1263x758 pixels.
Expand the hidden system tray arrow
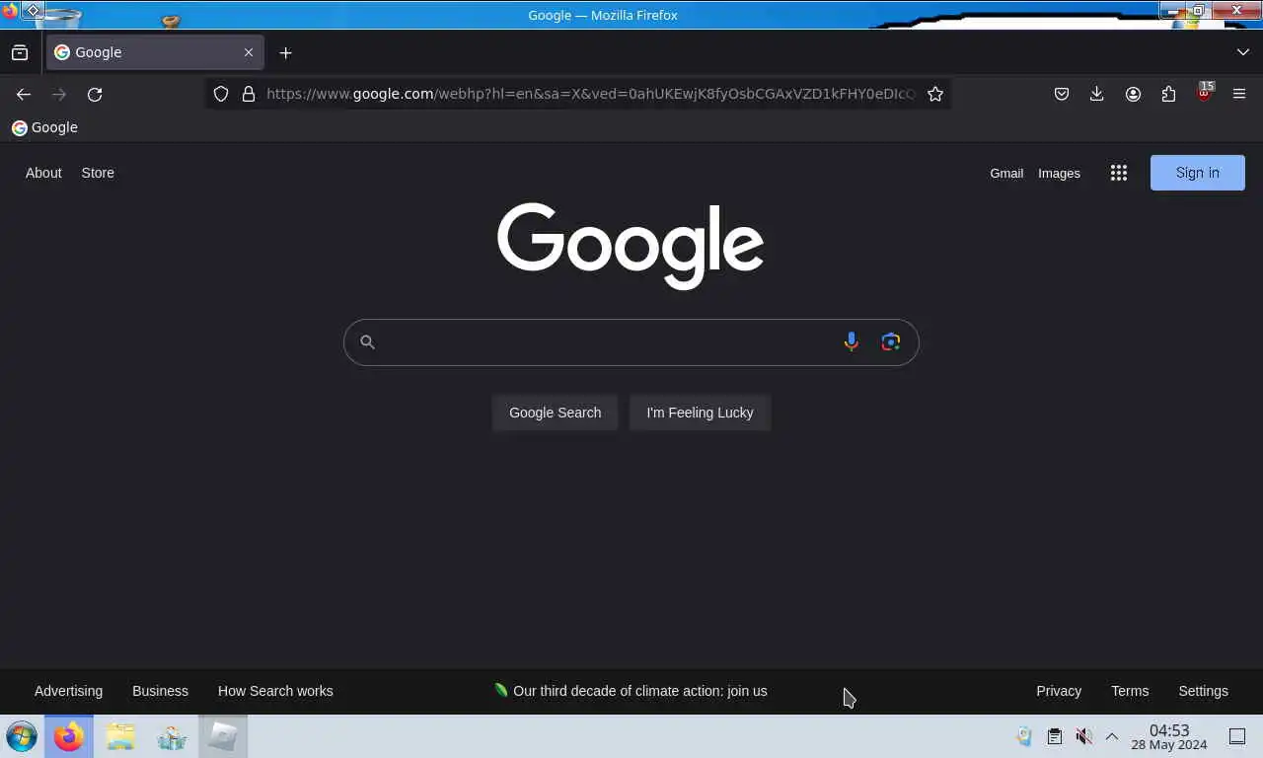click(x=1111, y=736)
